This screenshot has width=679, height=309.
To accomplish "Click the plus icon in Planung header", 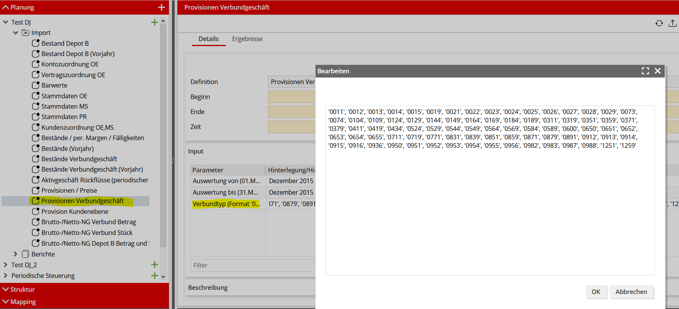I will tap(161, 7).
